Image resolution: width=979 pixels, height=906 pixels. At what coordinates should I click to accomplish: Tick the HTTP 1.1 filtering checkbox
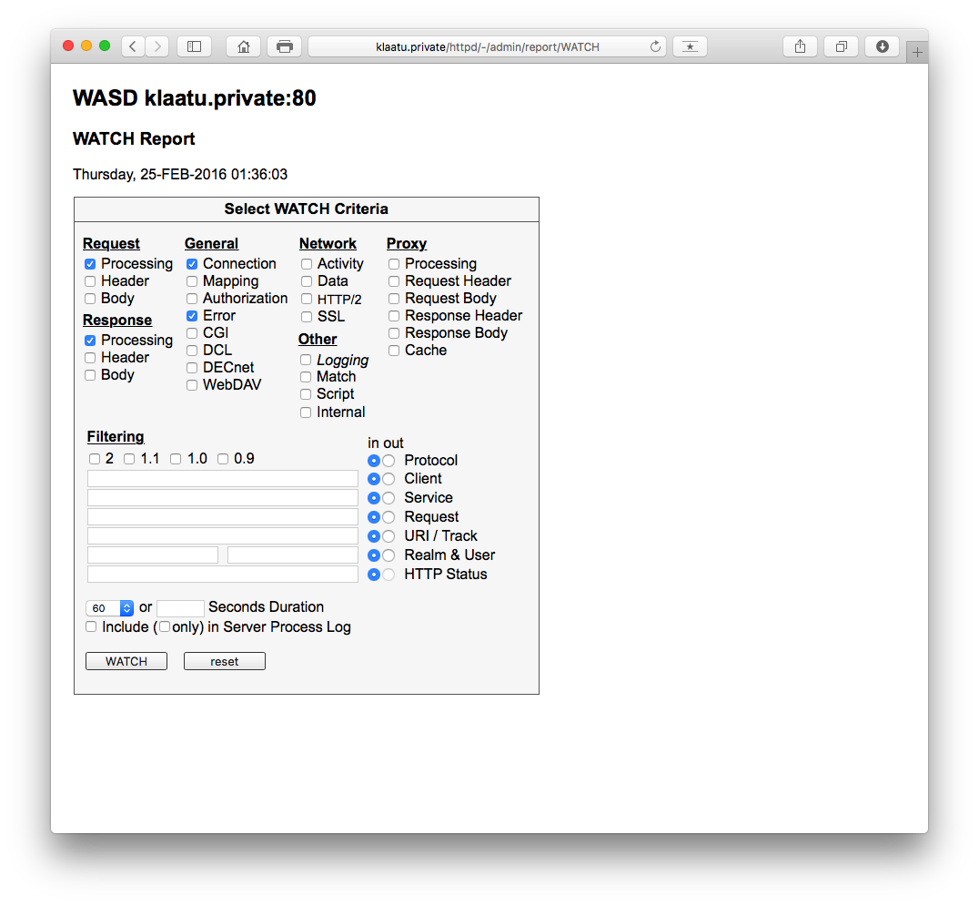pyautogui.click(x=129, y=459)
